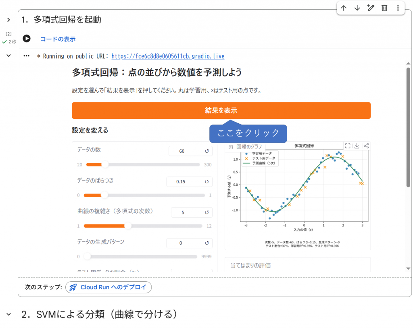Open cell more options menu

[398, 8]
